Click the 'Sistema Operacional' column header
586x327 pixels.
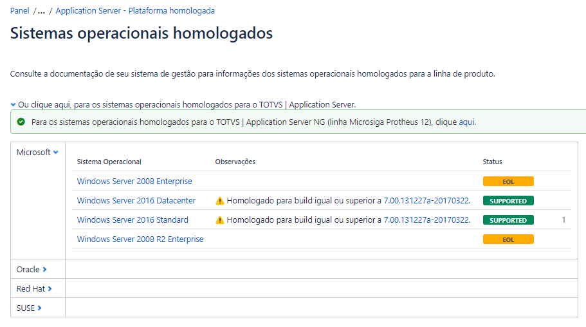tap(109, 162)
